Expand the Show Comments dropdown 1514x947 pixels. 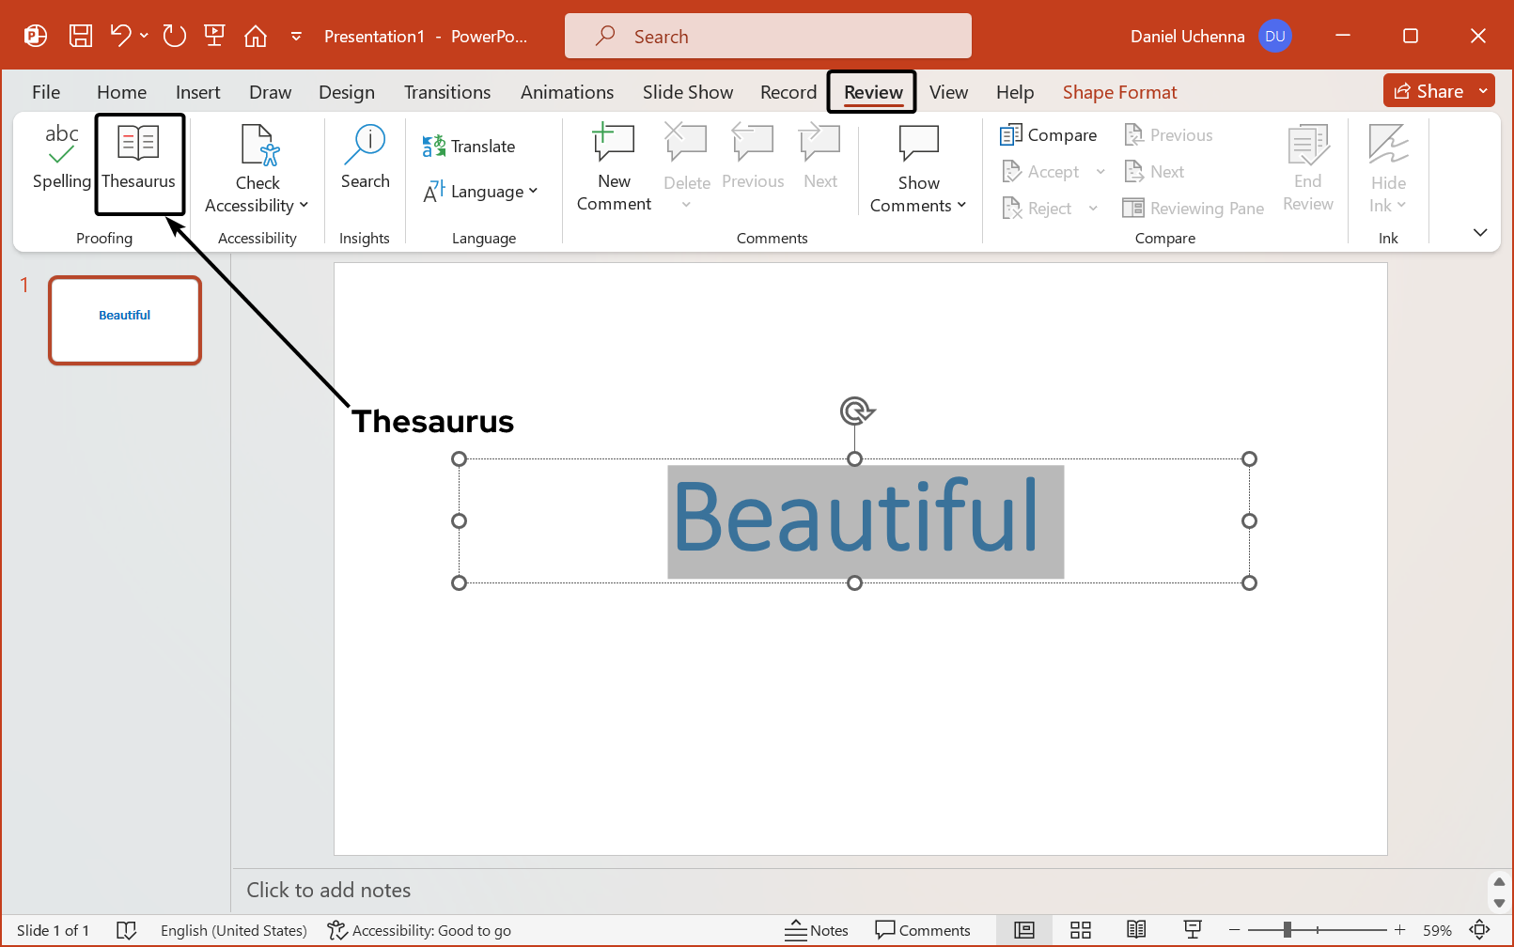click(x=961, y=205)
